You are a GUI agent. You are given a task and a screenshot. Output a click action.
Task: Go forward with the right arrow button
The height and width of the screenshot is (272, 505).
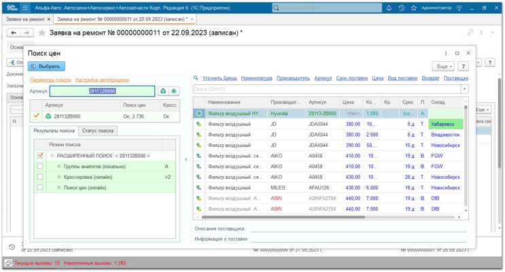(27, 33)
